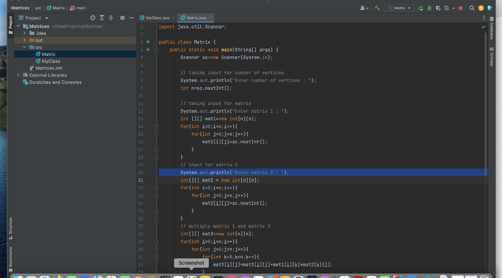This screenshot has height=278, width=502.
Task: Collapse the src folder
Action: coord(25,47)
